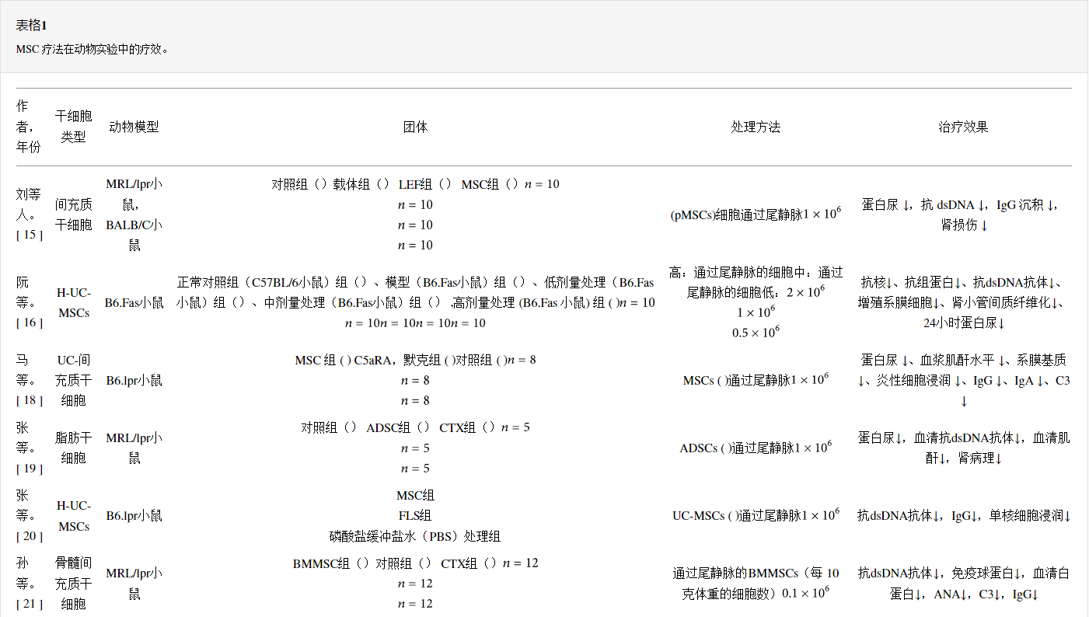Click the 磷酸盐缓冲盐水（PBS）处理组 text
This screenshot has height=617, width=1089.
(x=415, y=536)
